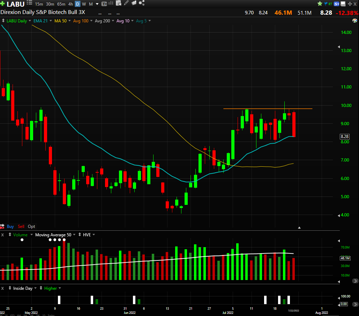Expand the Avg 10 dropdown
Screen dimensions: 359x316
coord(132,21)
